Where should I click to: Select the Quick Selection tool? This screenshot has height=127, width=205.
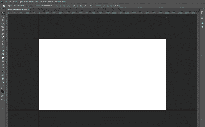[x=3, y=24]
